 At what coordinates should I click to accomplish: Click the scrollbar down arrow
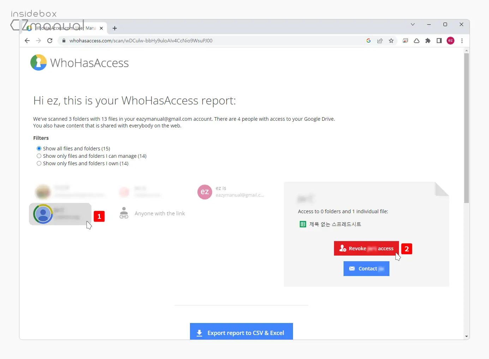point(466,336)
